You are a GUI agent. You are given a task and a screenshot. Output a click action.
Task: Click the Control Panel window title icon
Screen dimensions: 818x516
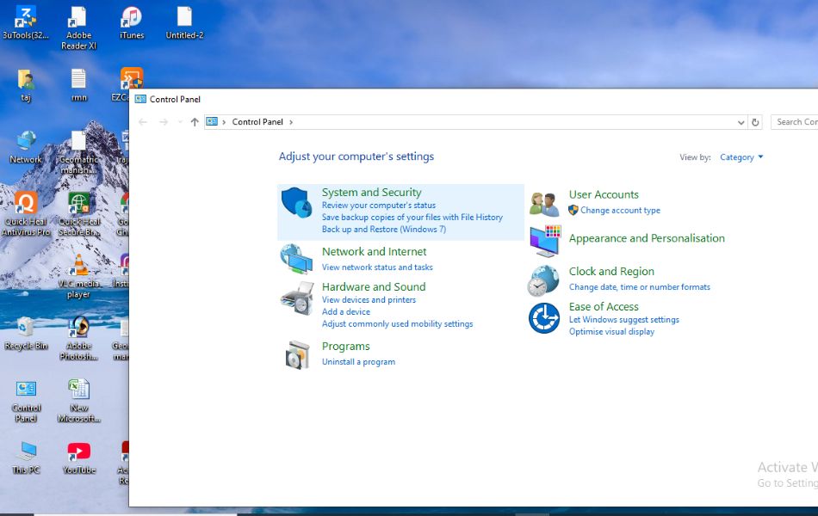(x=140, y=99)
